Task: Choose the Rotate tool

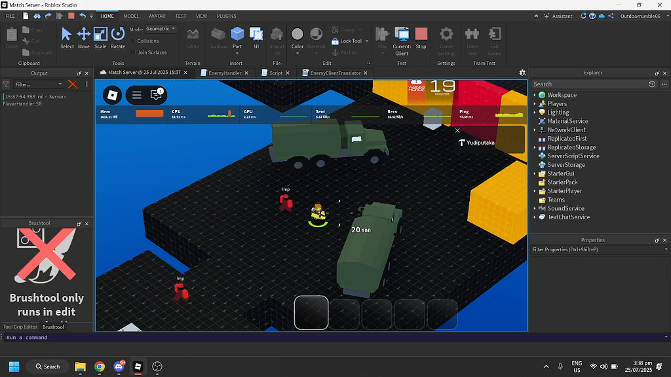Action: (x=118, y=37)
